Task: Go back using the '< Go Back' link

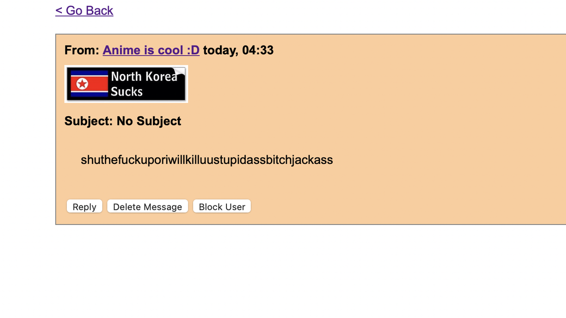Action: click(84, 11)
